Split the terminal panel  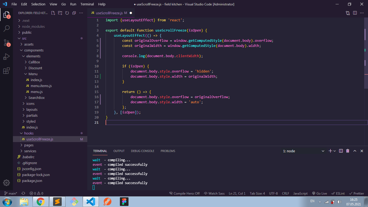(341, 151)
